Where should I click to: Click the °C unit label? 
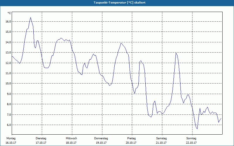9,13
